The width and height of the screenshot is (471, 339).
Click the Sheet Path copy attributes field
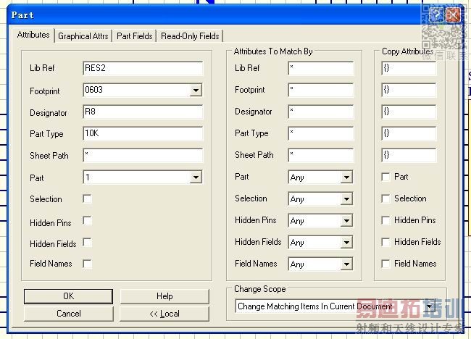click(409, 155)
